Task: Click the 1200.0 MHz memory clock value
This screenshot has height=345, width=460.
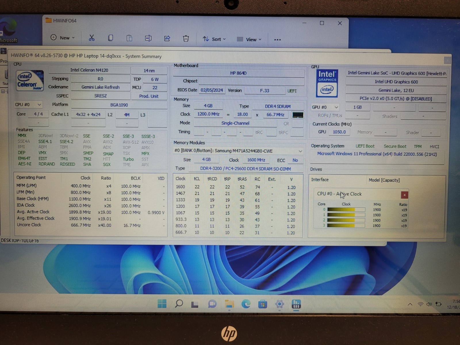Action: tap(208, 114)
